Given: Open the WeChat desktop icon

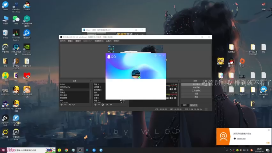Looking at the screenshot, I should 16,20.
